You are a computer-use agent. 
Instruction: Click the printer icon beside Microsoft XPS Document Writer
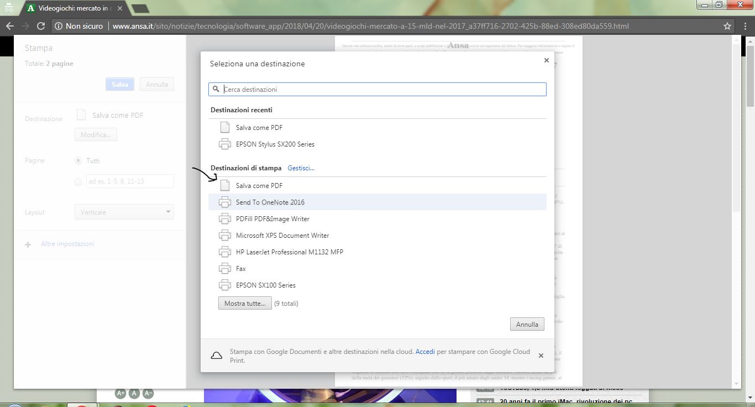point(224,235)
